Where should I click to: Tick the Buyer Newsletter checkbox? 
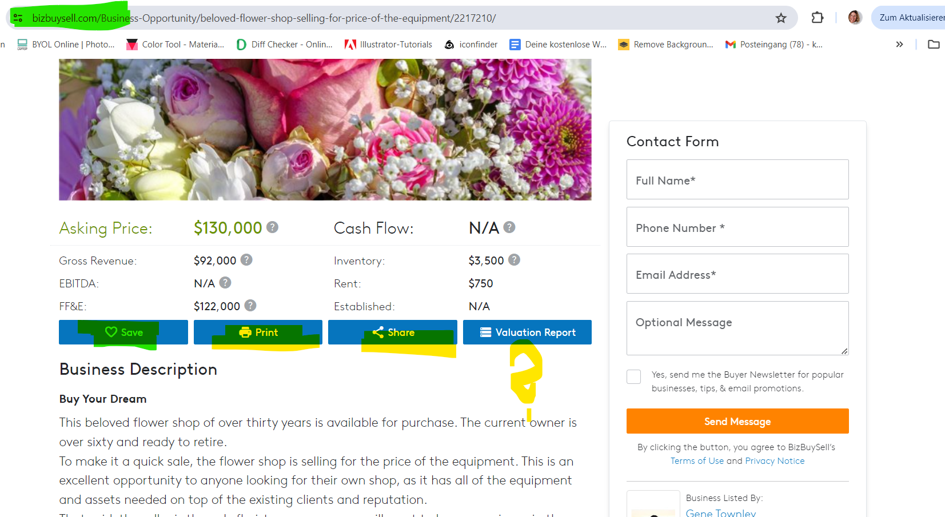(633, 376)
